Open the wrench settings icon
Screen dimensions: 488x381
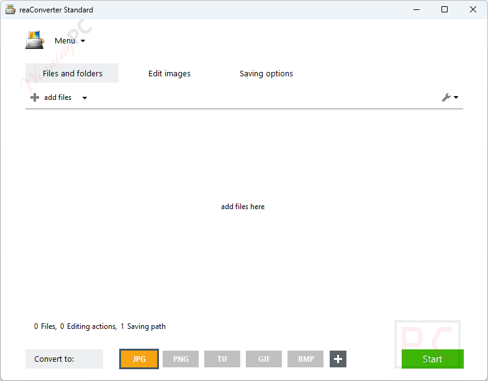[446, 97]
